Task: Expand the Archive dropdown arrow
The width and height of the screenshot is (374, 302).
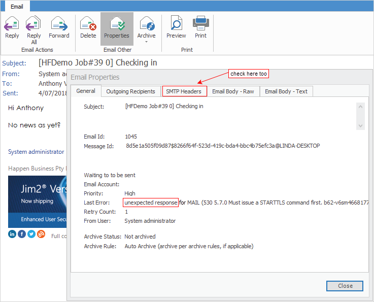Action: (146, 42)
